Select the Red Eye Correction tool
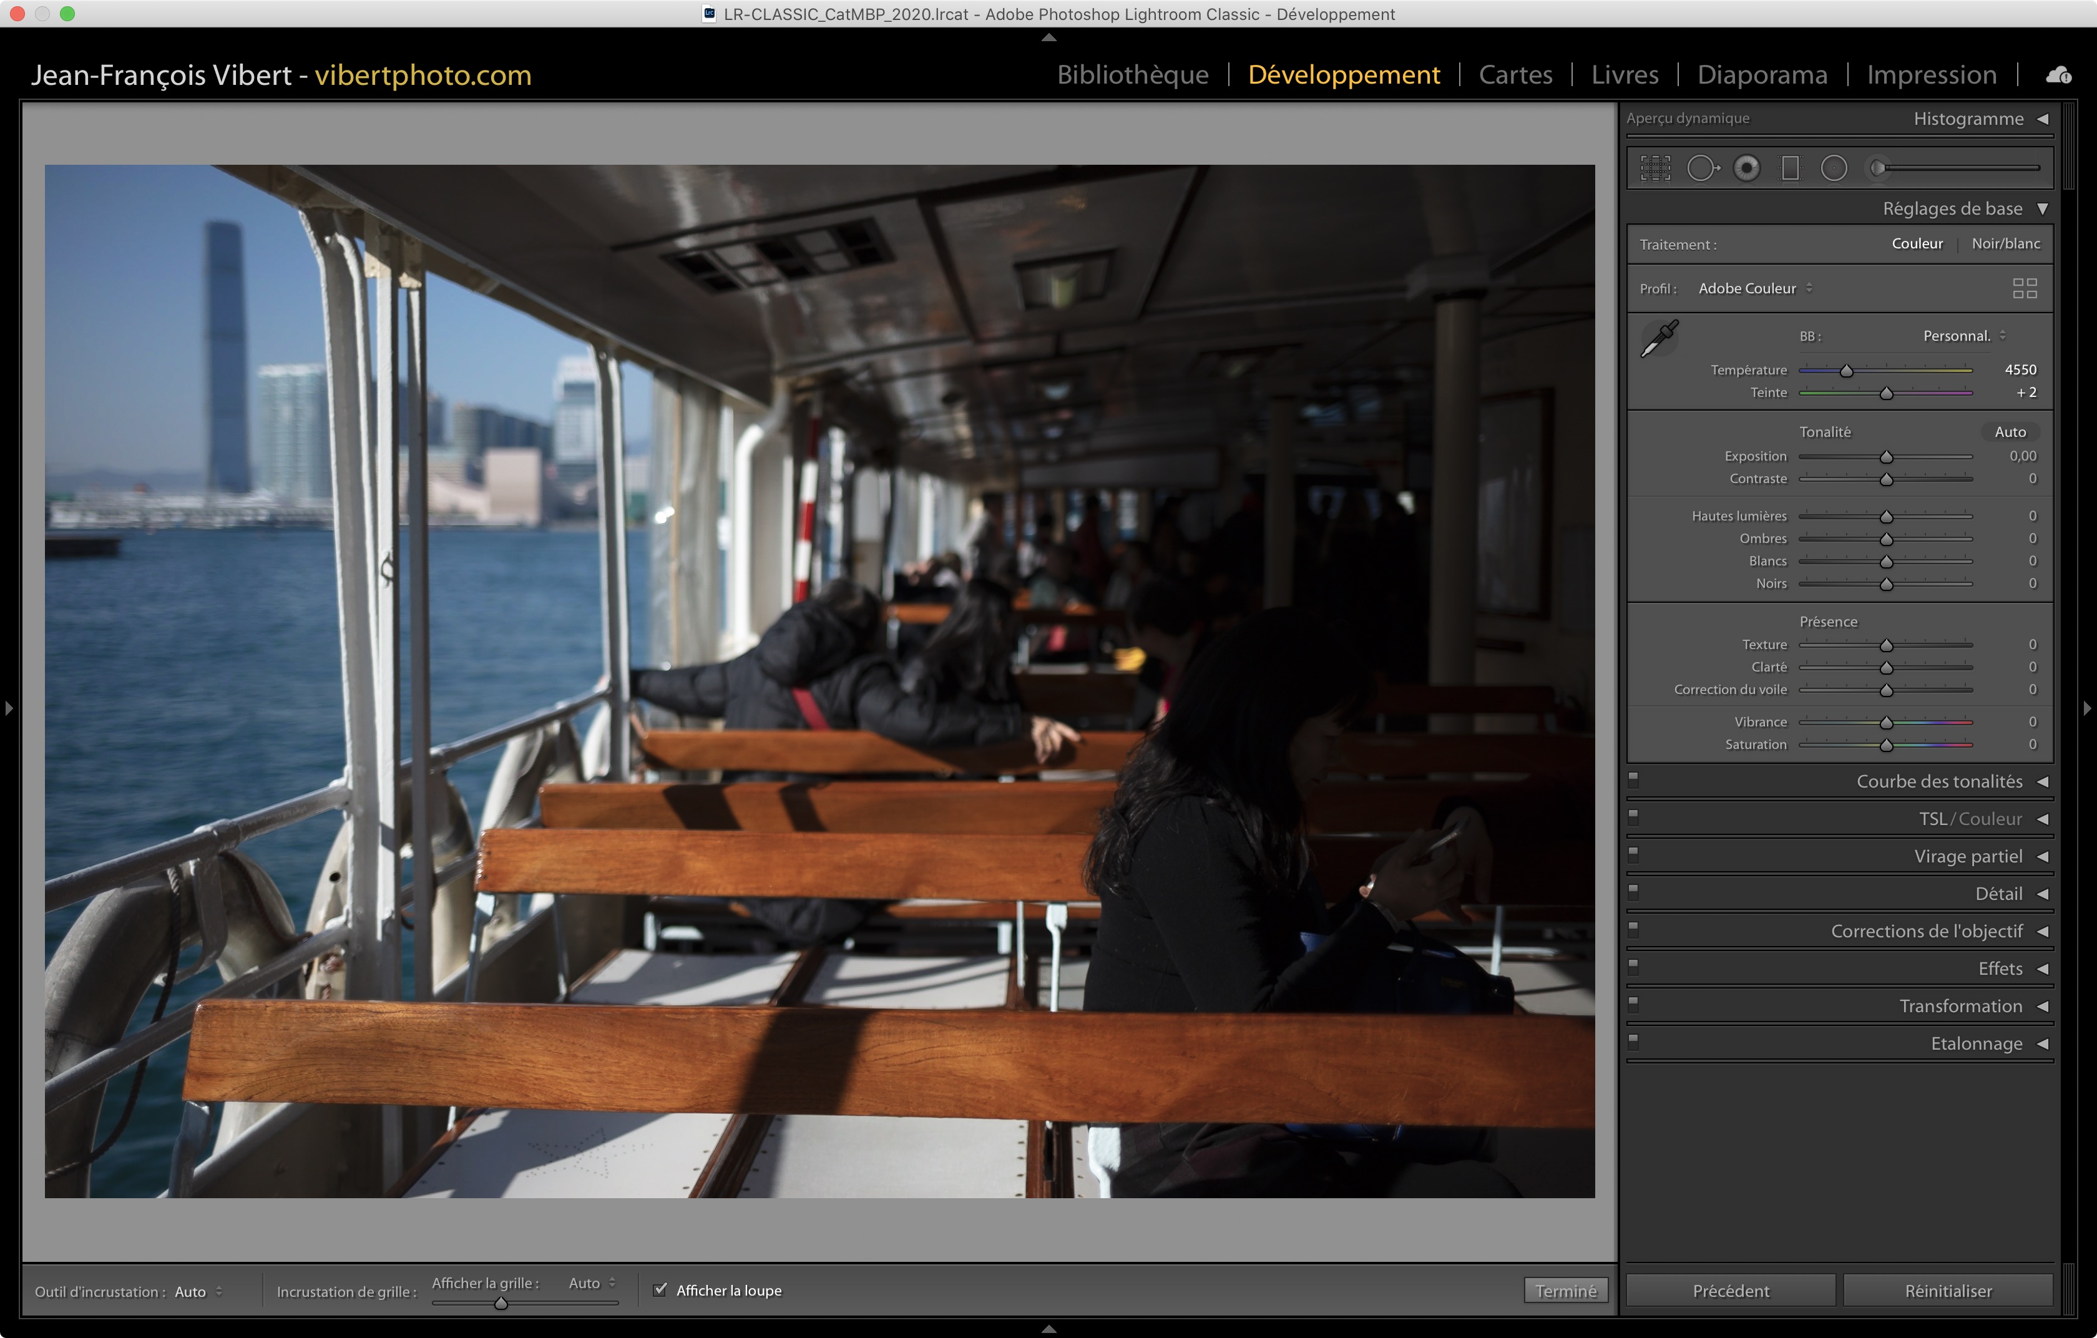 click(1746, 168)
